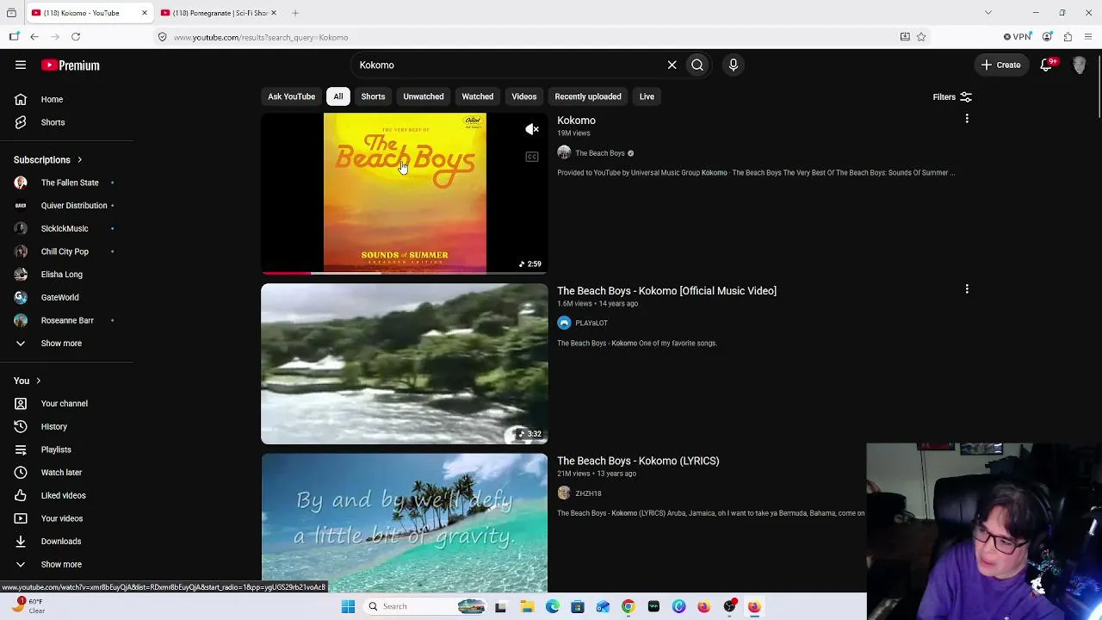Reload the page
Screen dimensions: 1102x620
76,37
